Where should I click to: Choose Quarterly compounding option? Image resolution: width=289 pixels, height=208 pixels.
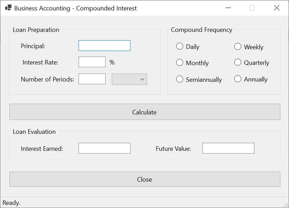(252, 62)
